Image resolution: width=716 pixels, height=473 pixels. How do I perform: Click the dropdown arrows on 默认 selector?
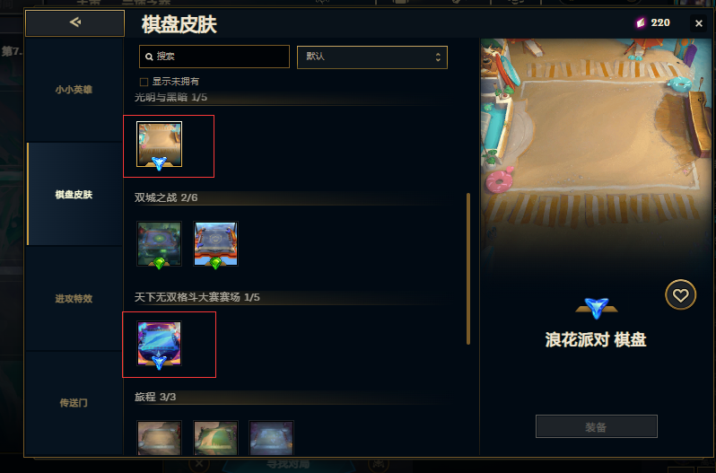click(x=438, y=57)
